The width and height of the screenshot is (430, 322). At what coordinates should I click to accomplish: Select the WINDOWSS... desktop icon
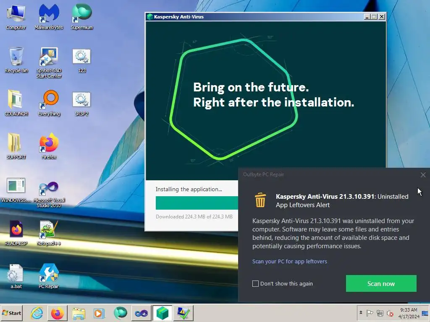16,190
